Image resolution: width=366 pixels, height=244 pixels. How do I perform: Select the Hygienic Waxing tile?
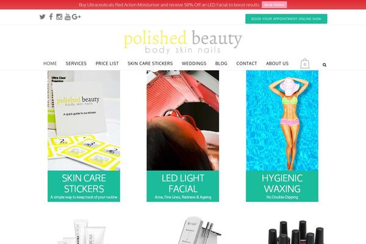282,136
